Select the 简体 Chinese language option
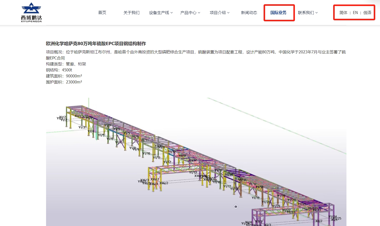The image size is (380, 226). click(343, 12)
